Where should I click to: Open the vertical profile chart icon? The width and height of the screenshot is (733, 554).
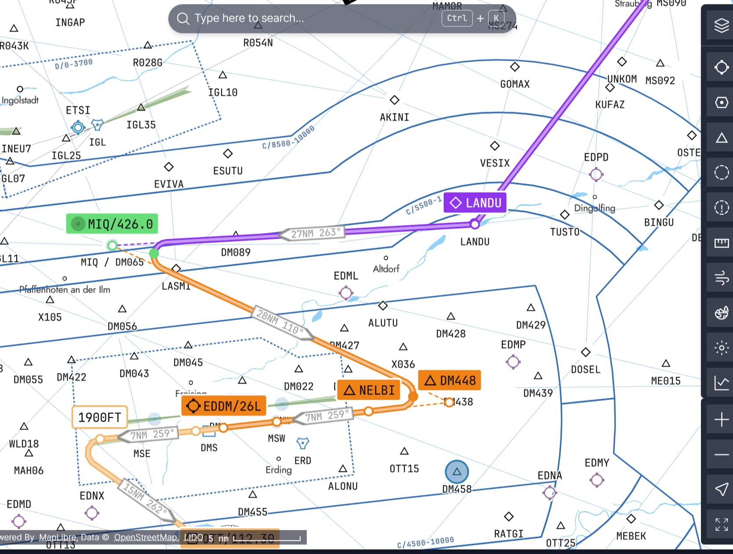721,383
